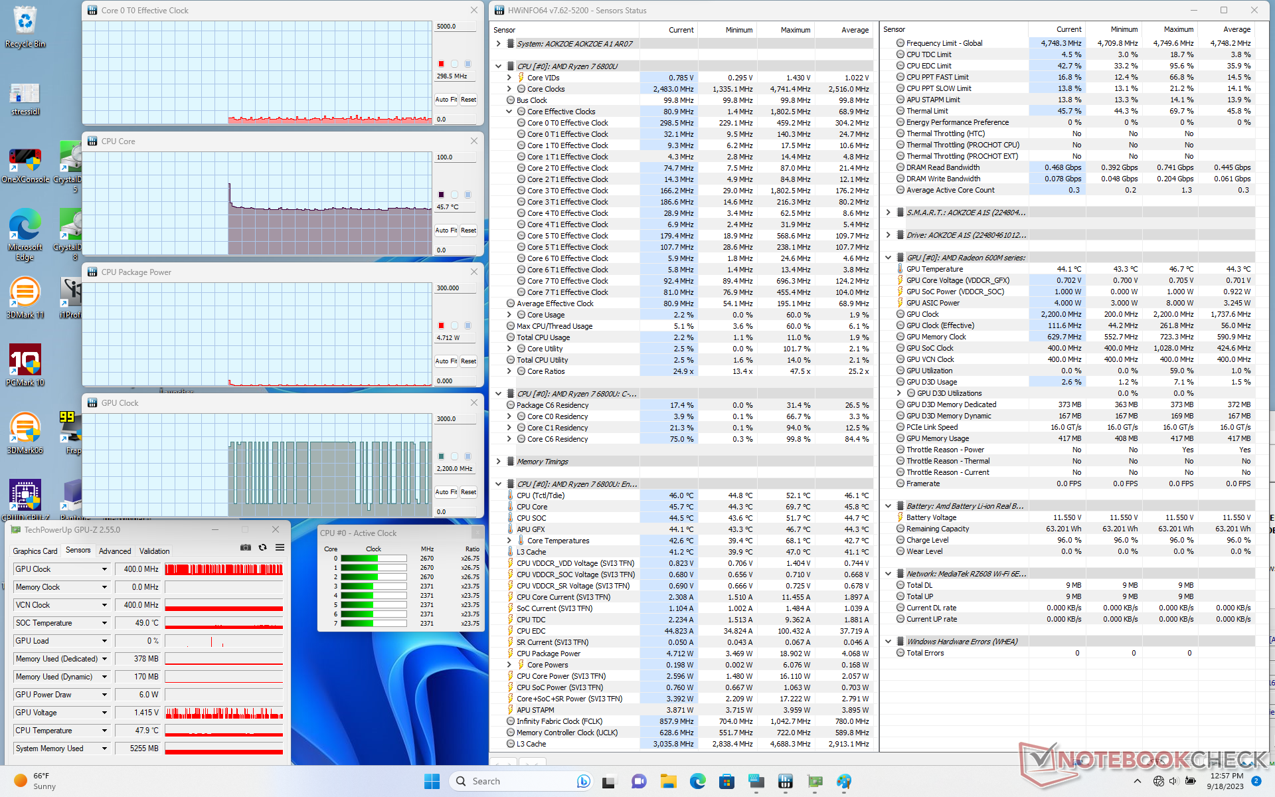
Task: Click the HWiNFO icon in the taskbar
Action: click(x=785, y=781)
